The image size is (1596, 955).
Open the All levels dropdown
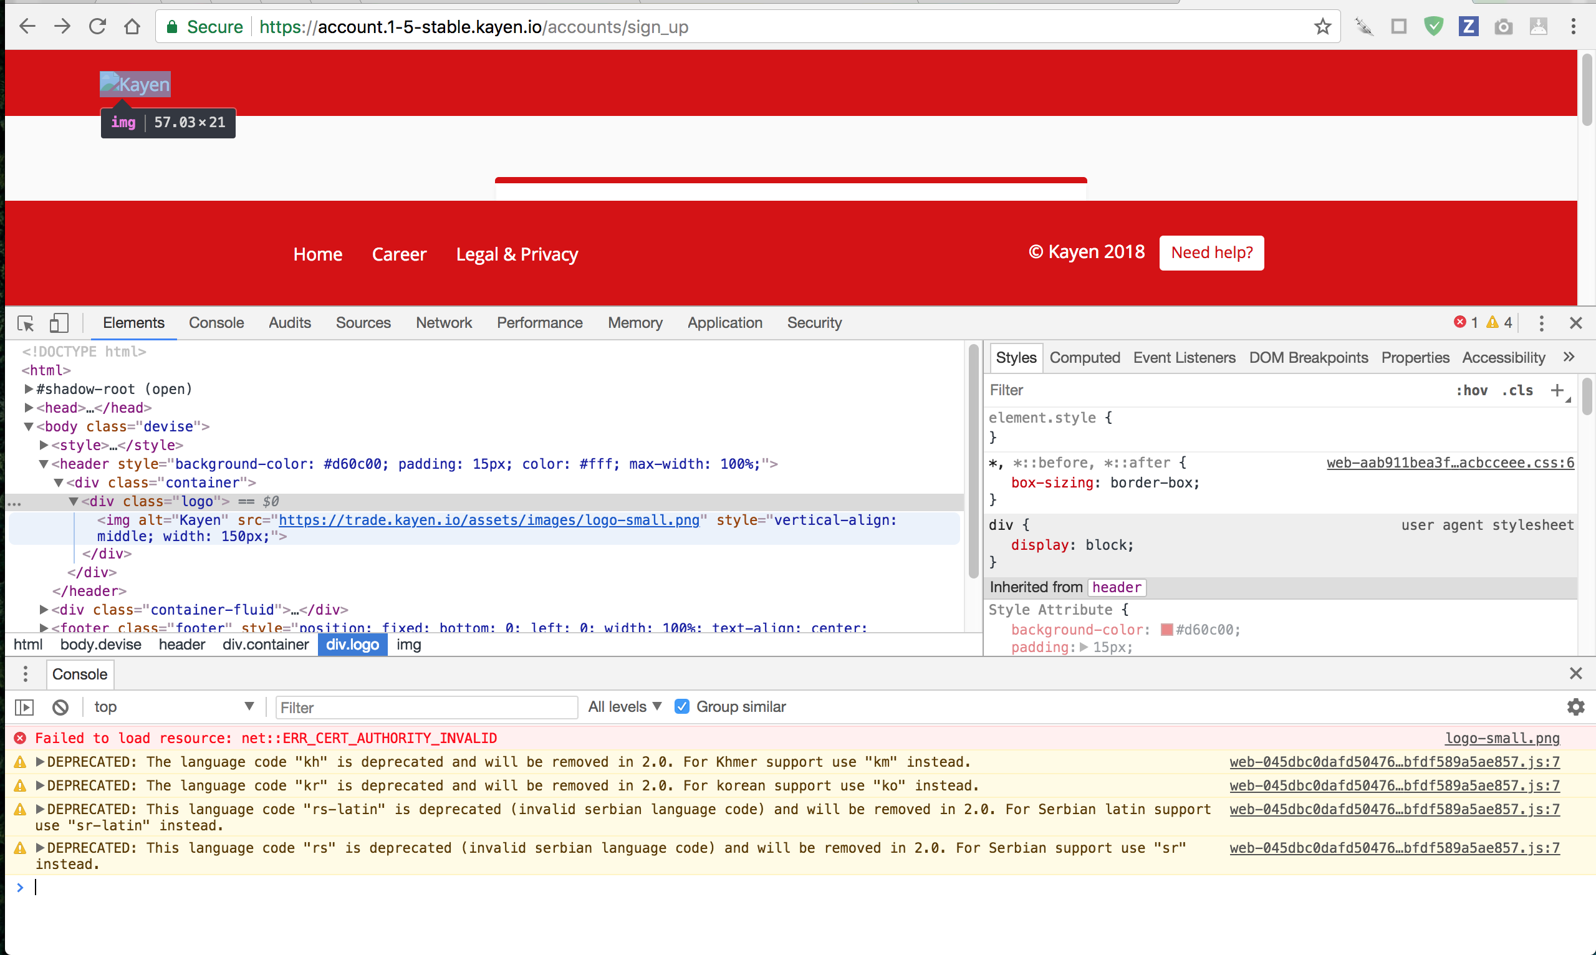coord(623,706)
